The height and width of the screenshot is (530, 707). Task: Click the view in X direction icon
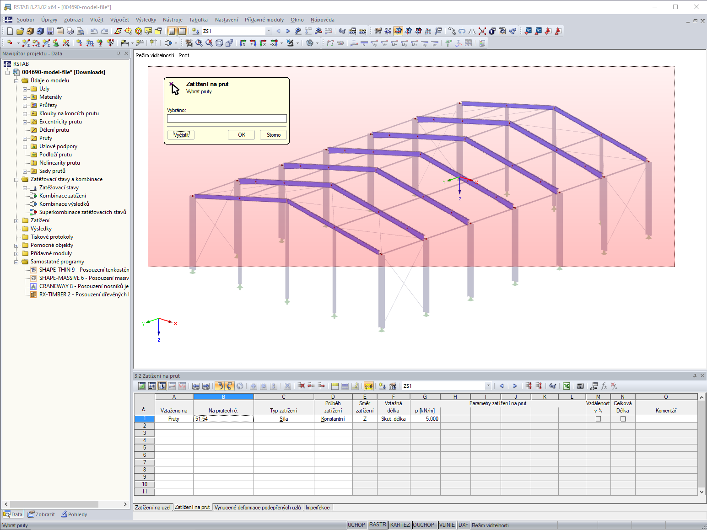(243, 43)
